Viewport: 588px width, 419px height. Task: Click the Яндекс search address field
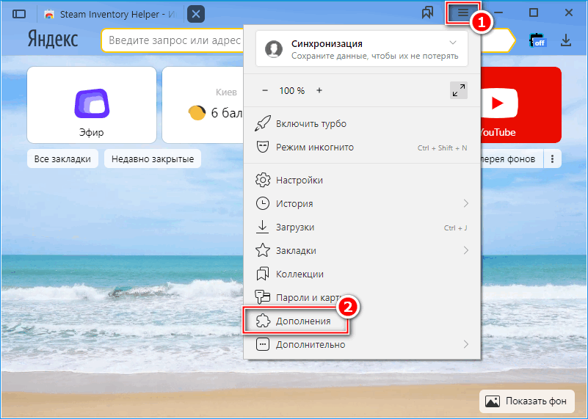click(173, 40)
